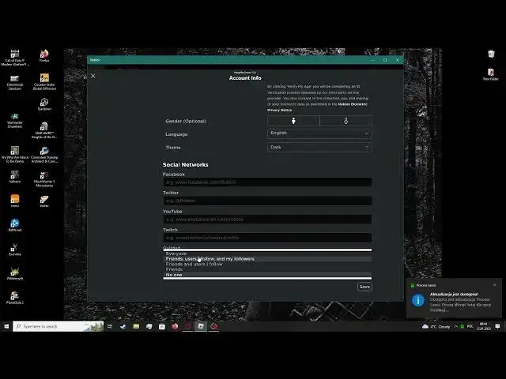Click the Type here to search box

[x=58, y=326]
